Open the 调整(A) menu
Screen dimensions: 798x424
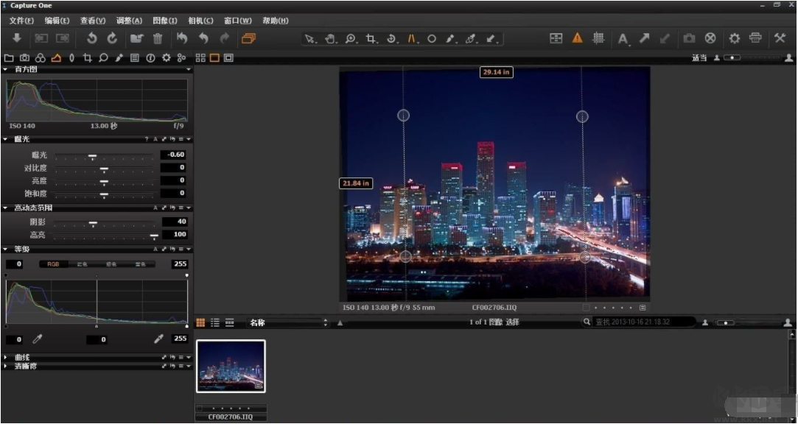pos(129,21)
